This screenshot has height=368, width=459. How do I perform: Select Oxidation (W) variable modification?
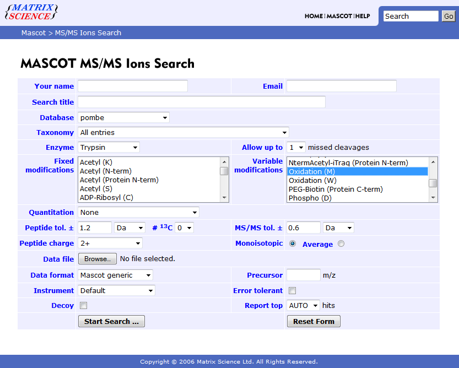pyautogui.click(x=358, y=180)
